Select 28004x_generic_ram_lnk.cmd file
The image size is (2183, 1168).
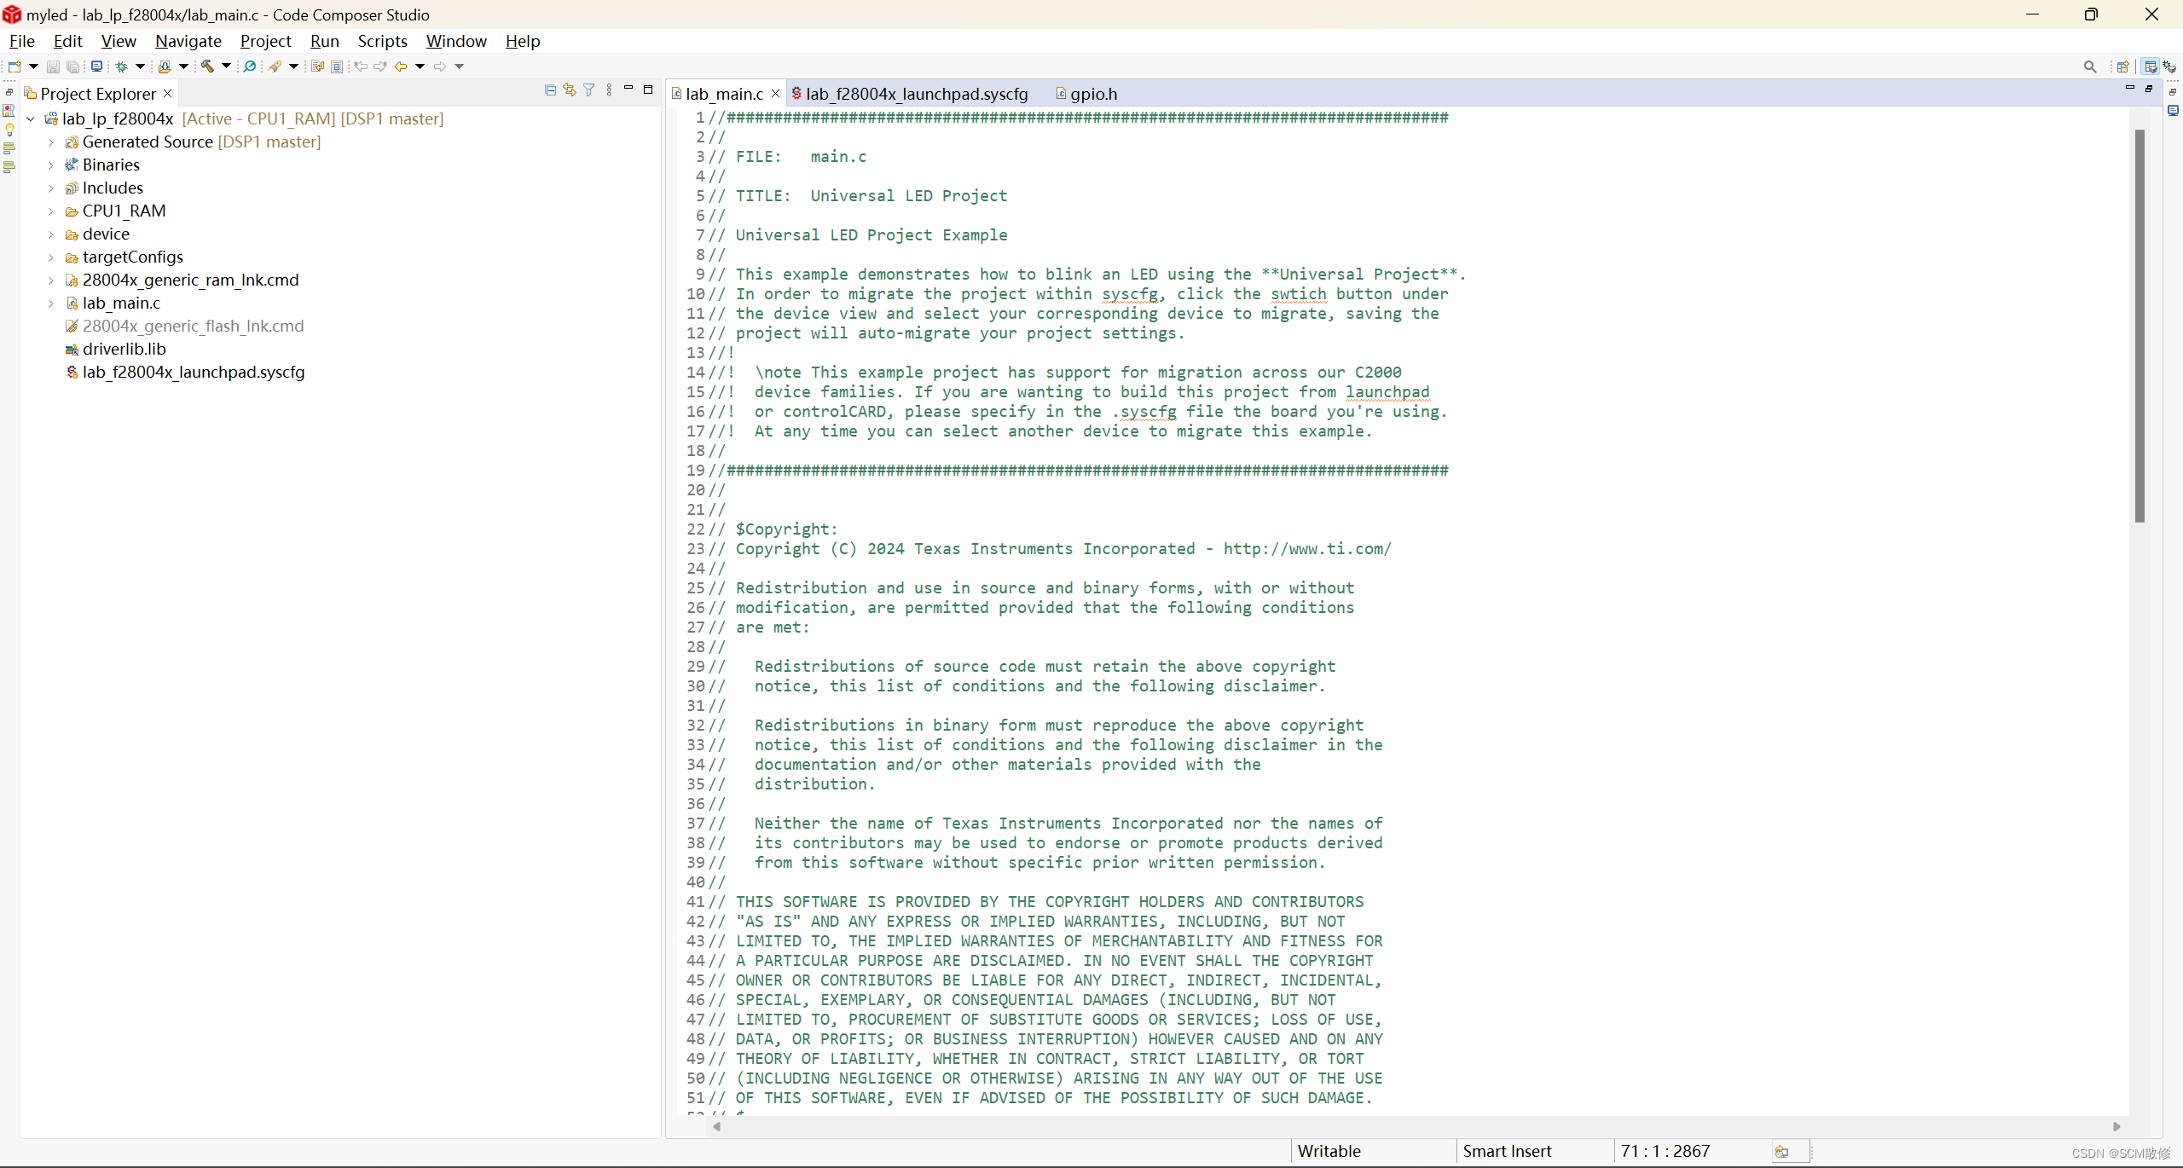pyautogui.click(x=190, y=280)
